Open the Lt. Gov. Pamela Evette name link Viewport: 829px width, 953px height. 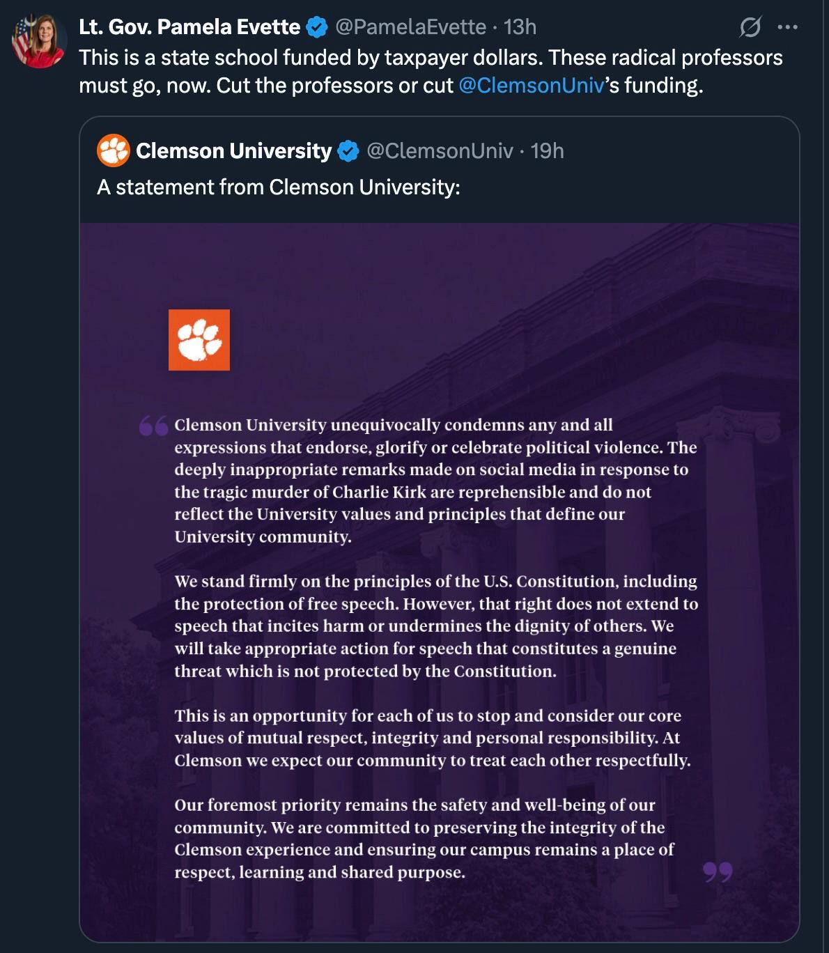point(189,27)
